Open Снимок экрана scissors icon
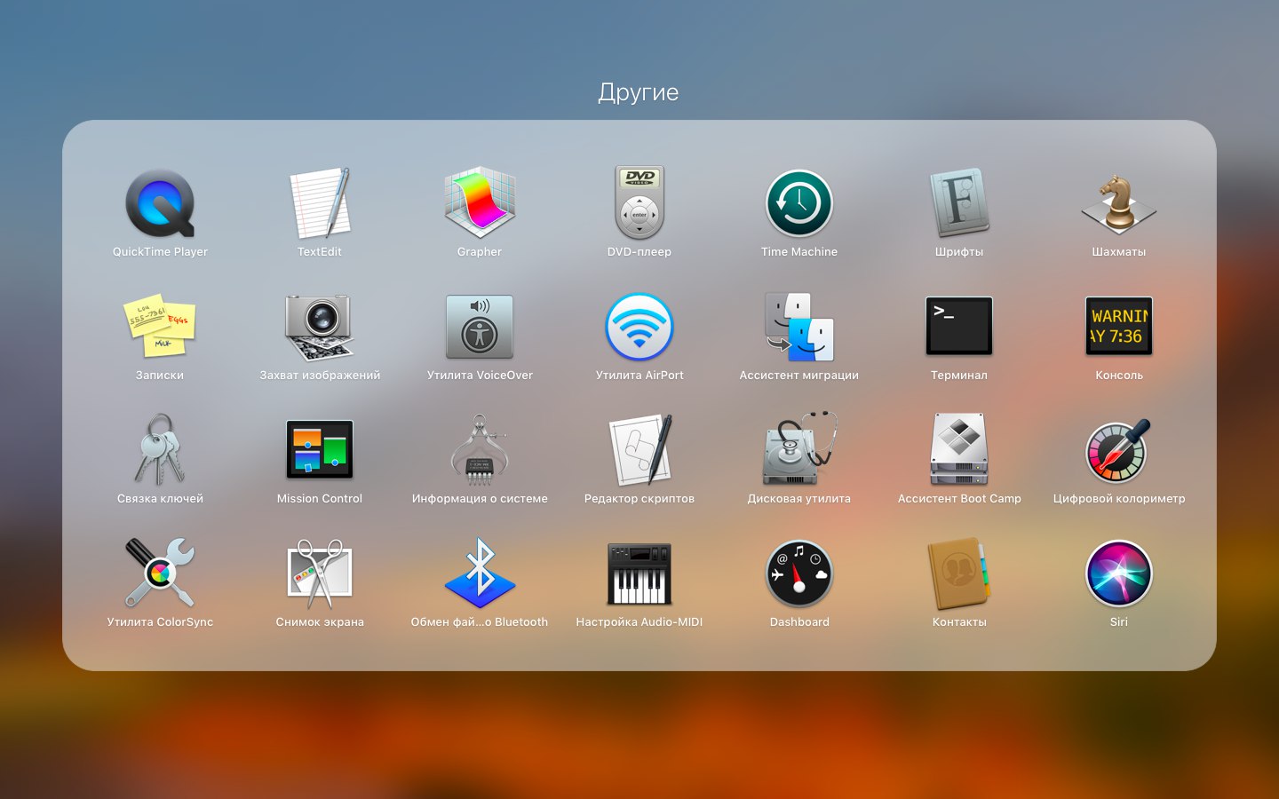Image resolution: width=1279 pixels, height=799 pixels. (x=320, y=573)
